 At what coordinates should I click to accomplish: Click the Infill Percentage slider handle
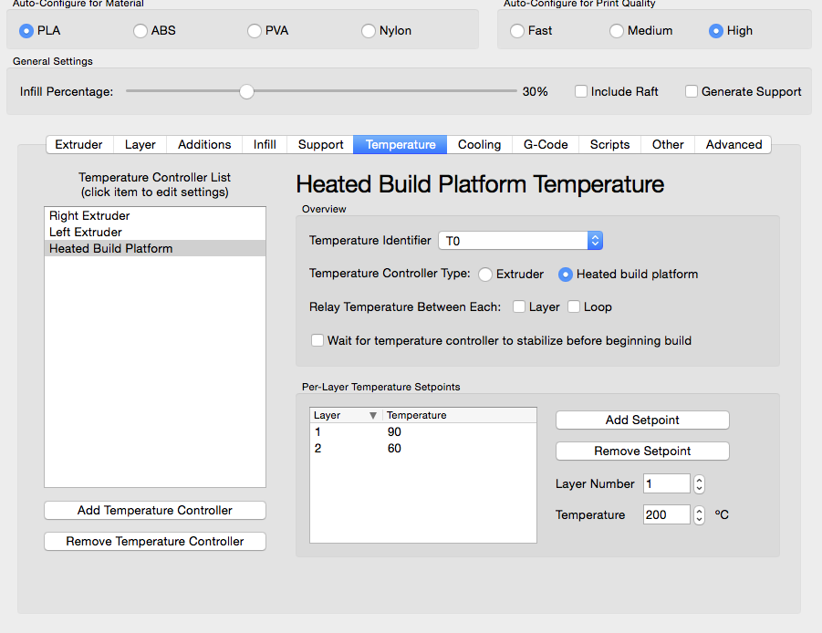[x=246, y=91]
